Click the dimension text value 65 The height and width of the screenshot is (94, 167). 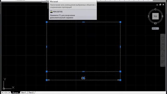83,78
